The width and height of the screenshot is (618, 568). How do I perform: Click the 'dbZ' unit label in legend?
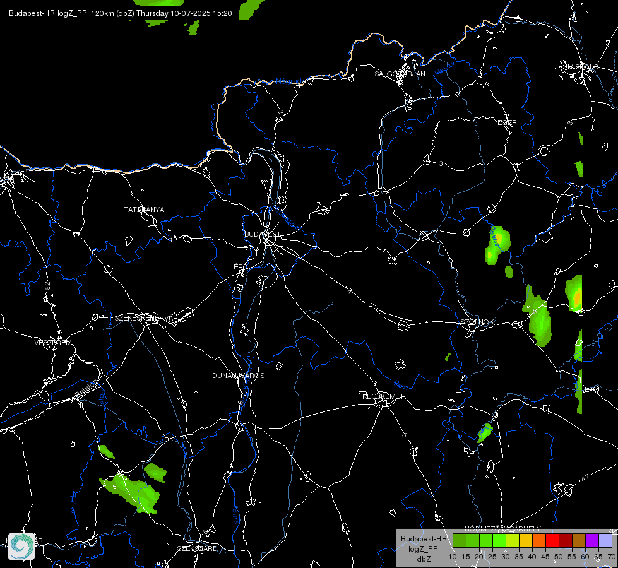coord(424,559)
